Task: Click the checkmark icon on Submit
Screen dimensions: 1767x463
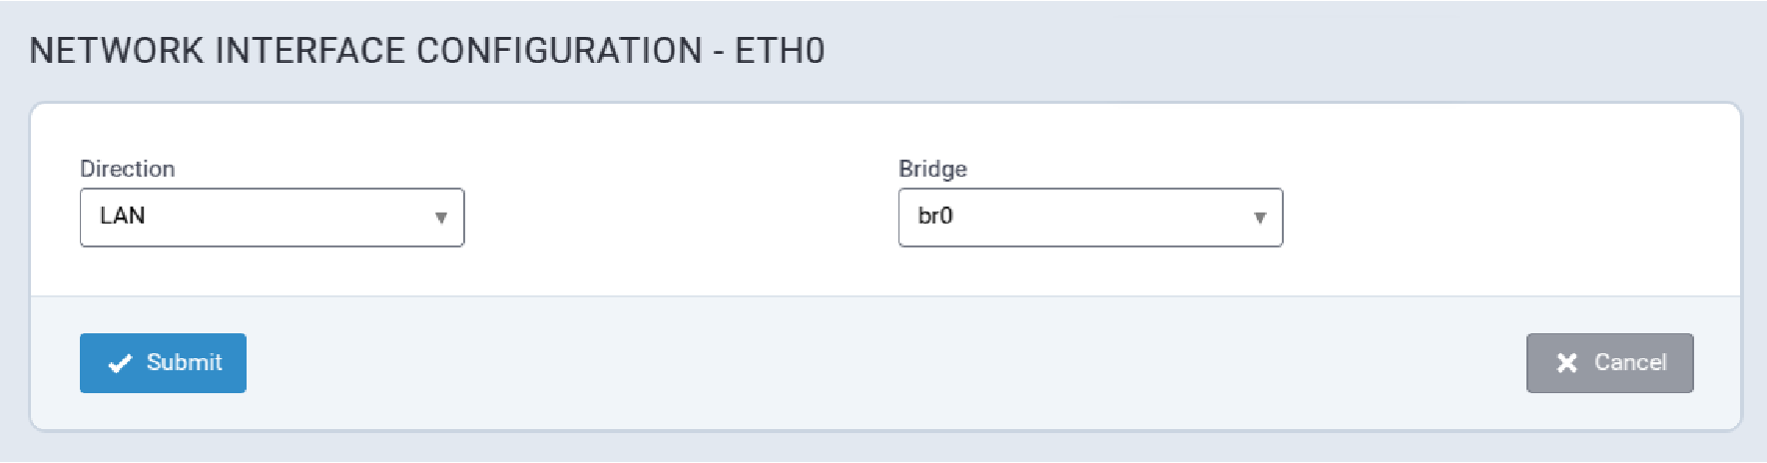Action: coord(120,363)
